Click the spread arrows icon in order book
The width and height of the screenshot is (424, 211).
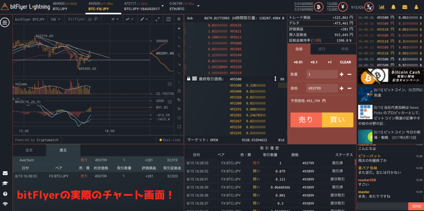pyautogui.click(x=275, y=79)
